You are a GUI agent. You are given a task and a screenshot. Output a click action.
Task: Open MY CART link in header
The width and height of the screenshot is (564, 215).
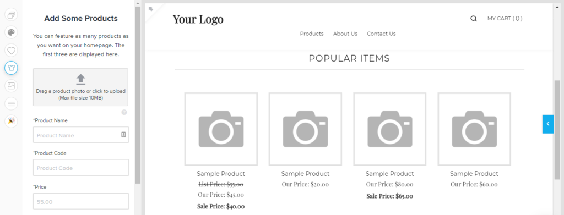(505, 19)
